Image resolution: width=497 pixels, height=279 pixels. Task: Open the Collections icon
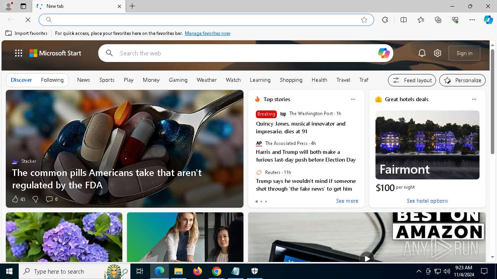[x=438, y=20]
